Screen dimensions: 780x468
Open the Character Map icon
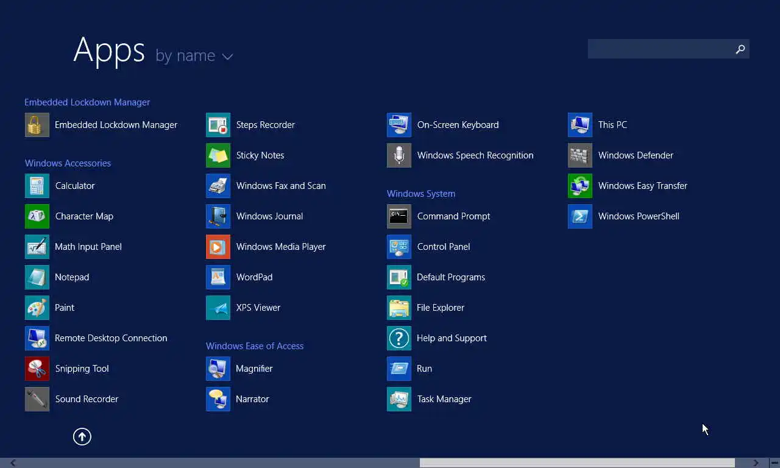pyautogui.click(x=37, y=216)
